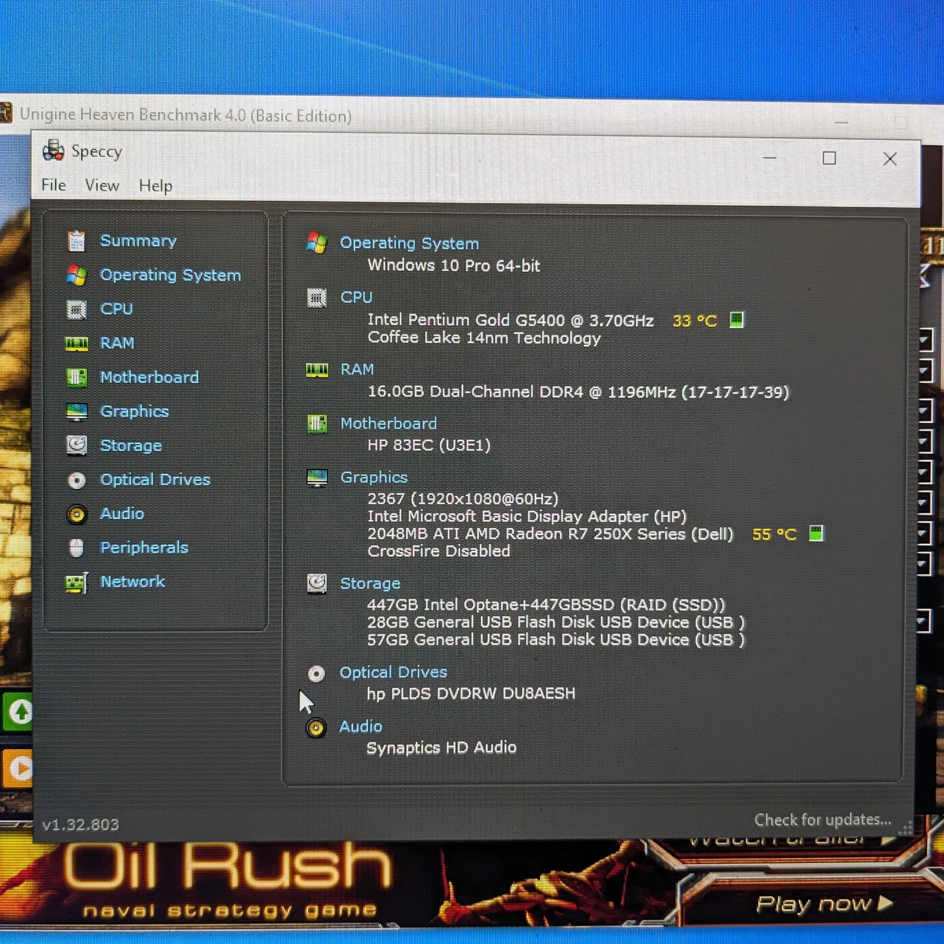Viewport: 944px width, 944px height.
Task: Select the Operating System sidebar icon
Action: [77, 275]
